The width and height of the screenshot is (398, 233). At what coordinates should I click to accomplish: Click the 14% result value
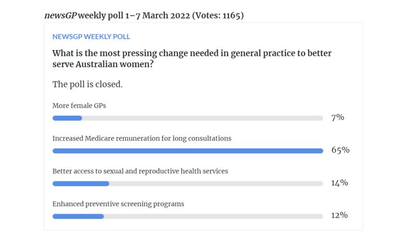pyautogui.click(x=340, y=183)
